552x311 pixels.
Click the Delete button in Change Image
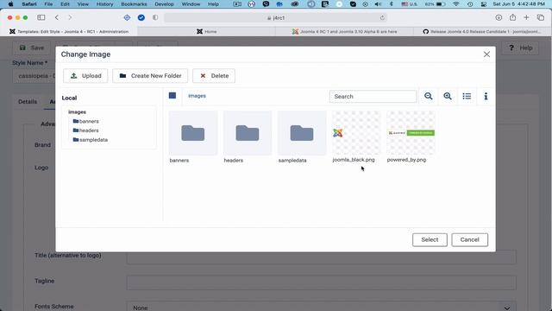tap(214, 76)
